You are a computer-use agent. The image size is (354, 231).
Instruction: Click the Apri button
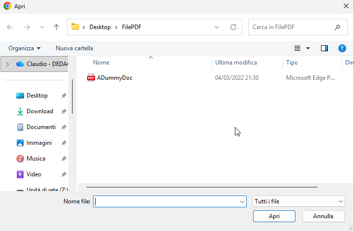pos(274,216)
